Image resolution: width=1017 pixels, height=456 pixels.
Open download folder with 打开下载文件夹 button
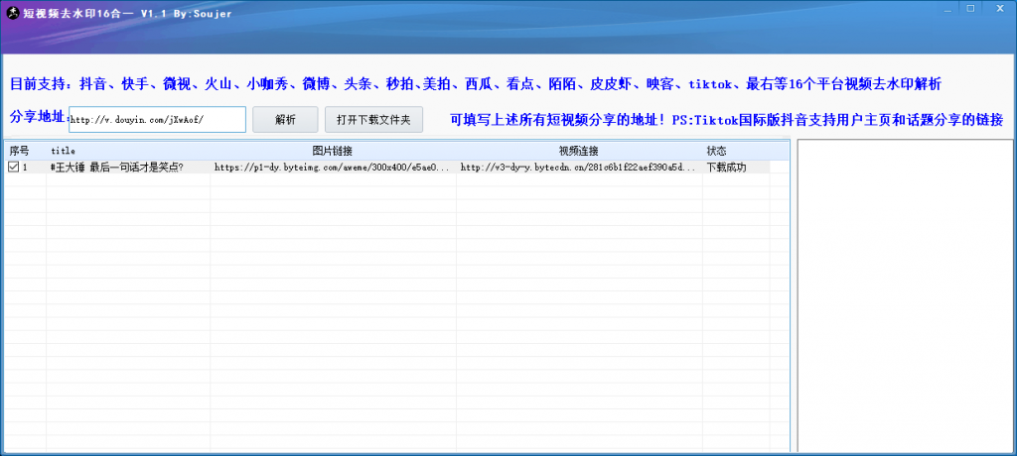[x=373, y=119]
